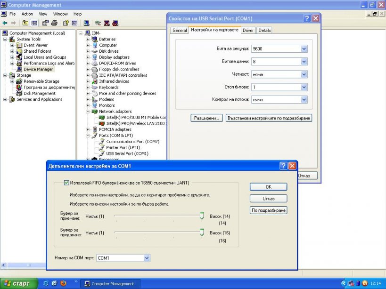Viewport: 386px width, 289px height.
Task: Select the USB Serial Port (COM1) device
Action: coord(127,153)
